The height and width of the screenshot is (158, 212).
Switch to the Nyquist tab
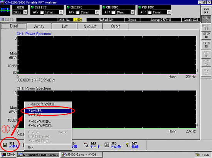tap(90, 26)
